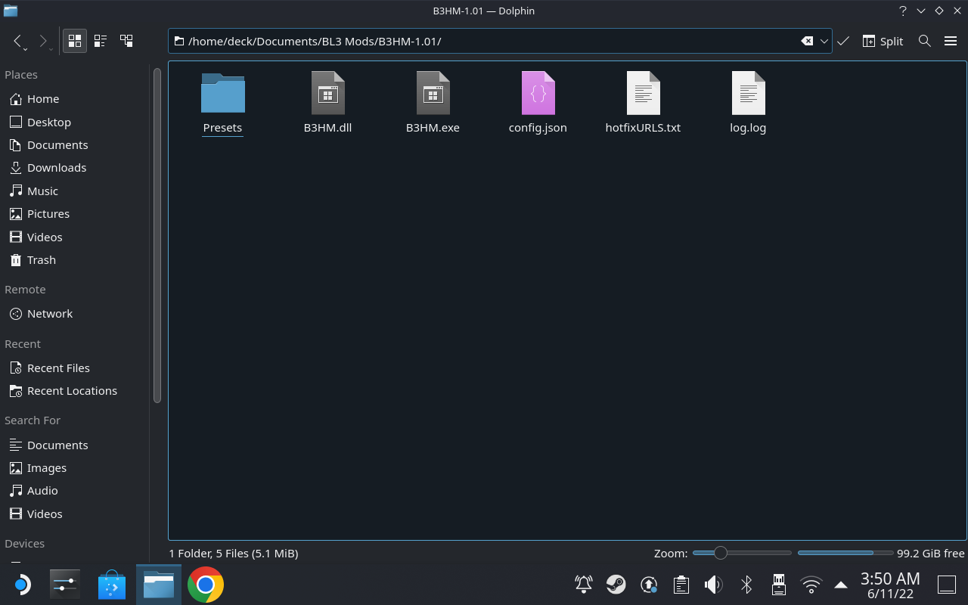Select the B3HM.dll file
Viewport: 968px width, 605px height.
(327, 104)
